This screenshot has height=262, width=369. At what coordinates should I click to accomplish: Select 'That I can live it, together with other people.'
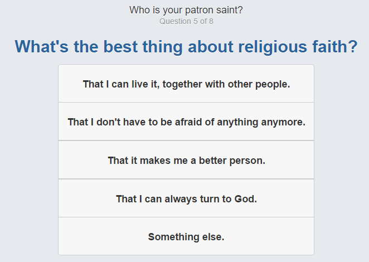coord(186,84)
